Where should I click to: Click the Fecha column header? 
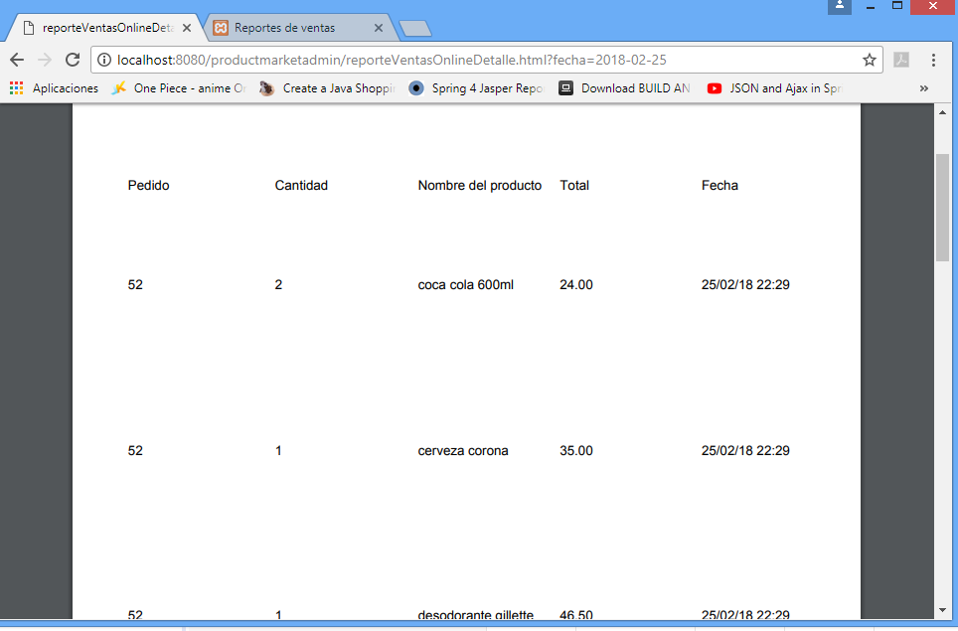tap(719, 185)
